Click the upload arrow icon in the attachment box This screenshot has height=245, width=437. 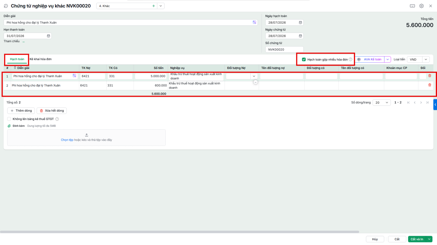87,135
